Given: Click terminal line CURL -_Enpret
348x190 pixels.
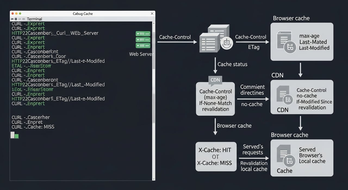Looking at the screenshot, I should pyautogui.click(x=27, y=122).
